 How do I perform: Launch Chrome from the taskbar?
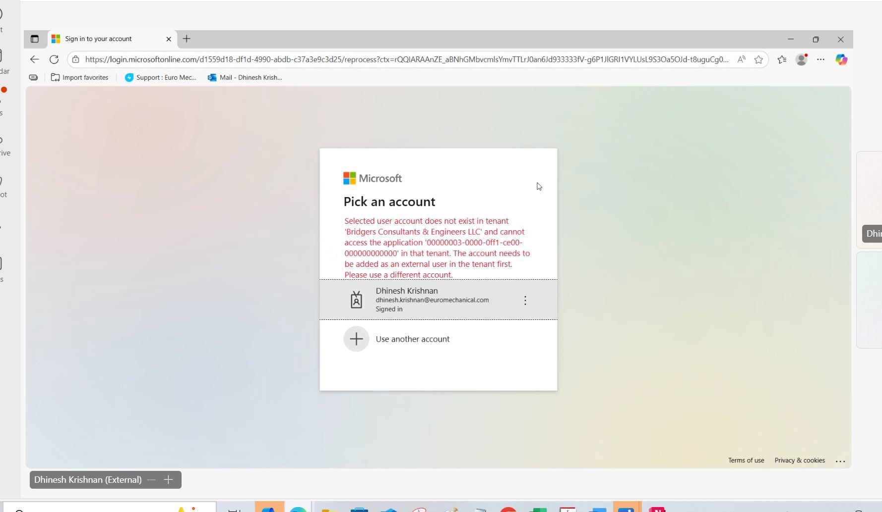(x=508, y=509)
